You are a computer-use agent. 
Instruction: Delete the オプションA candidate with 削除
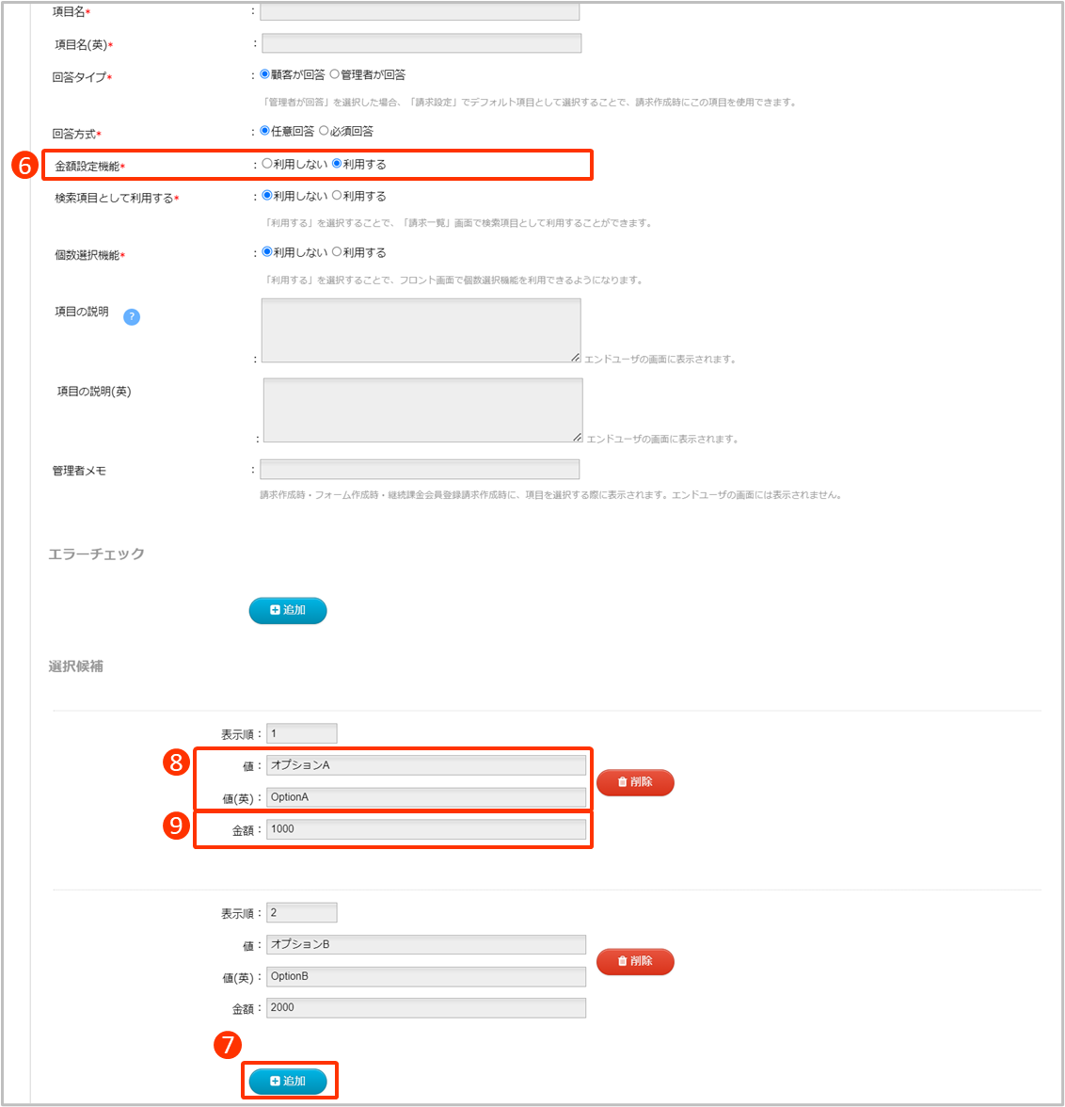[x=635, y=782]
